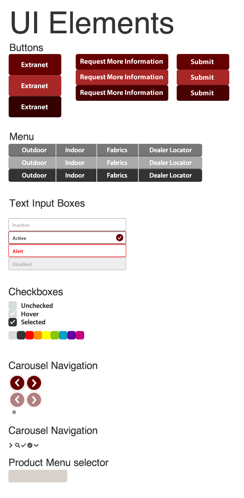Viewport: 244px width, 498px height.
Task: Click the bright red Submit button
Action: 203,77
